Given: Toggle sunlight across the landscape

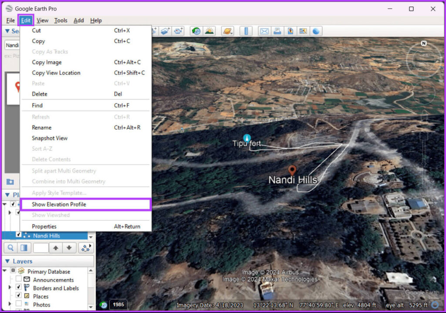Looking at the screenshot, I should pyautogui.click(x=209, y=30).
